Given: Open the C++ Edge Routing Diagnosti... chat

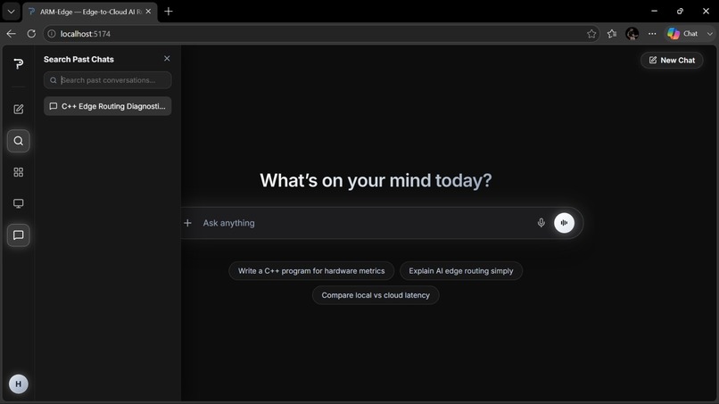Looking at the screenshot, I should [x=108, y=106].
